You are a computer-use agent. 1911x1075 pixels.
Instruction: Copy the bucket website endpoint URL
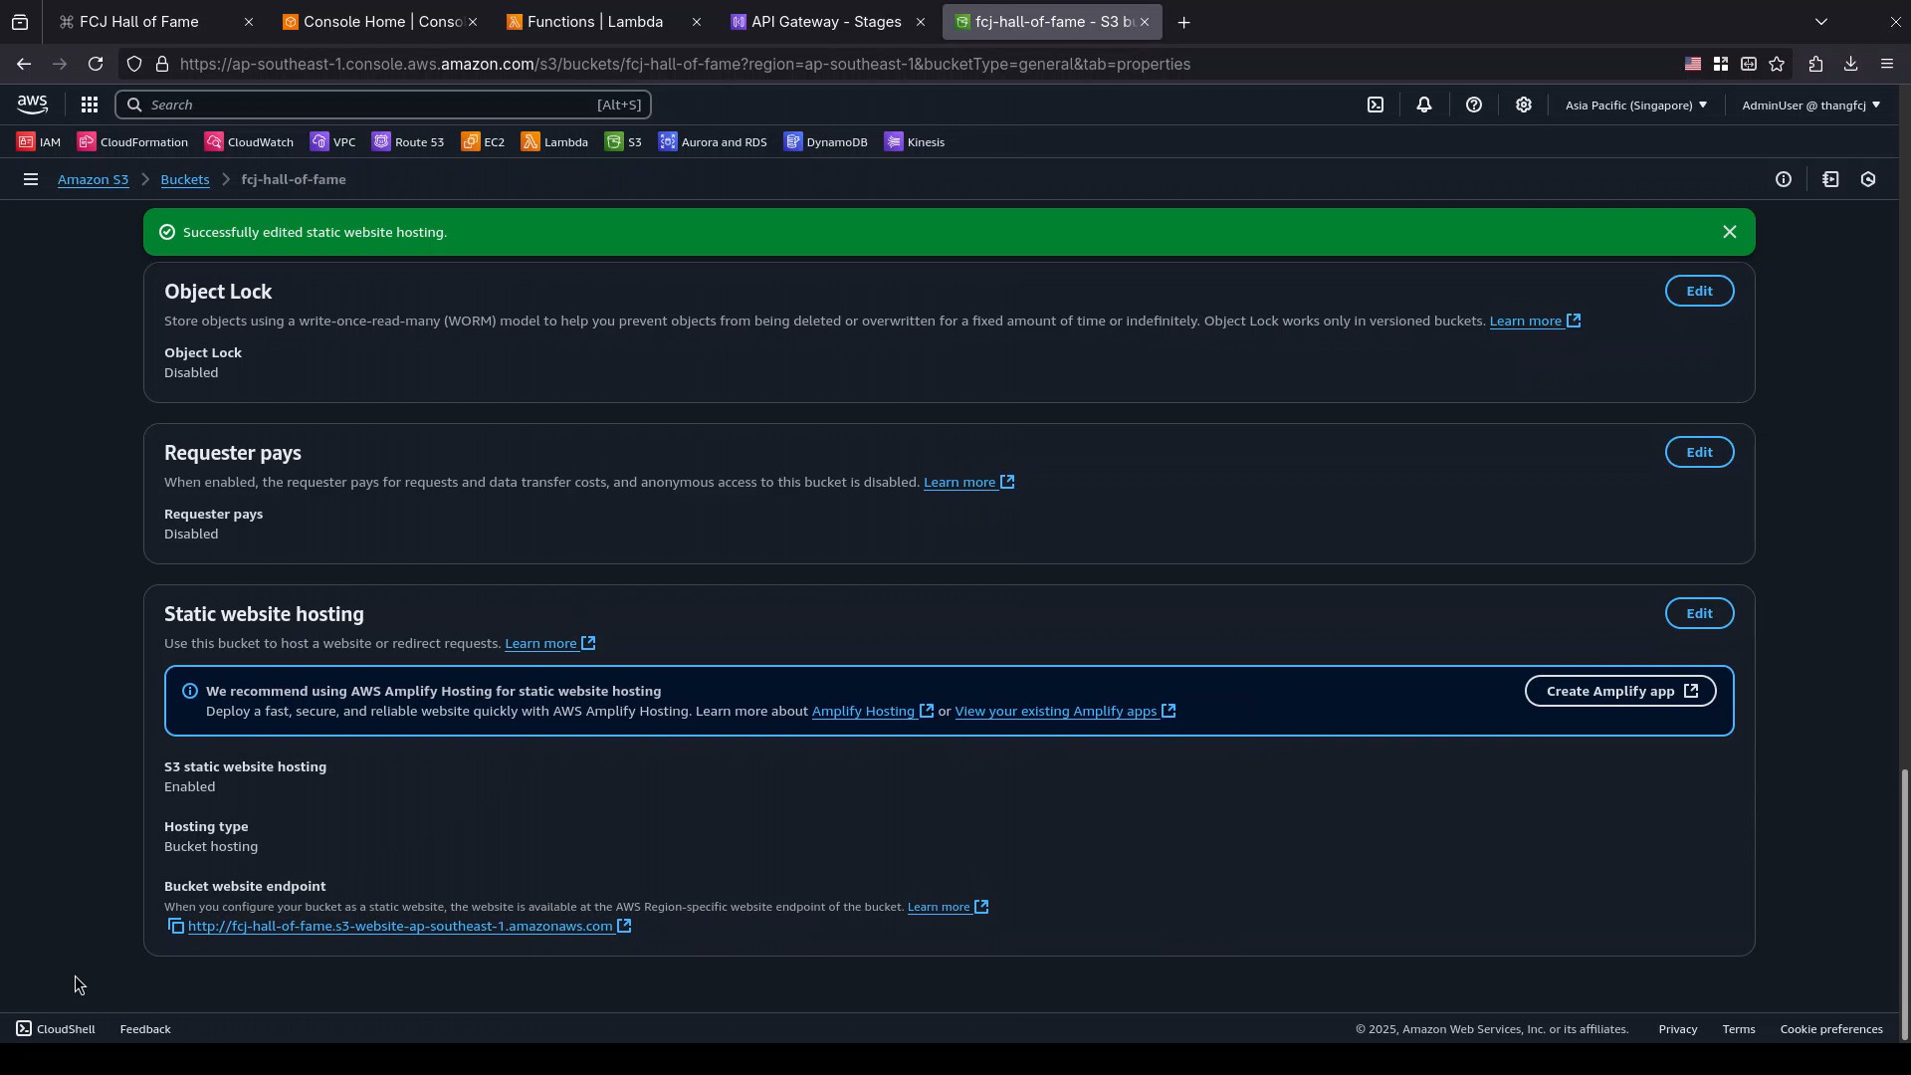pos(176,927)
